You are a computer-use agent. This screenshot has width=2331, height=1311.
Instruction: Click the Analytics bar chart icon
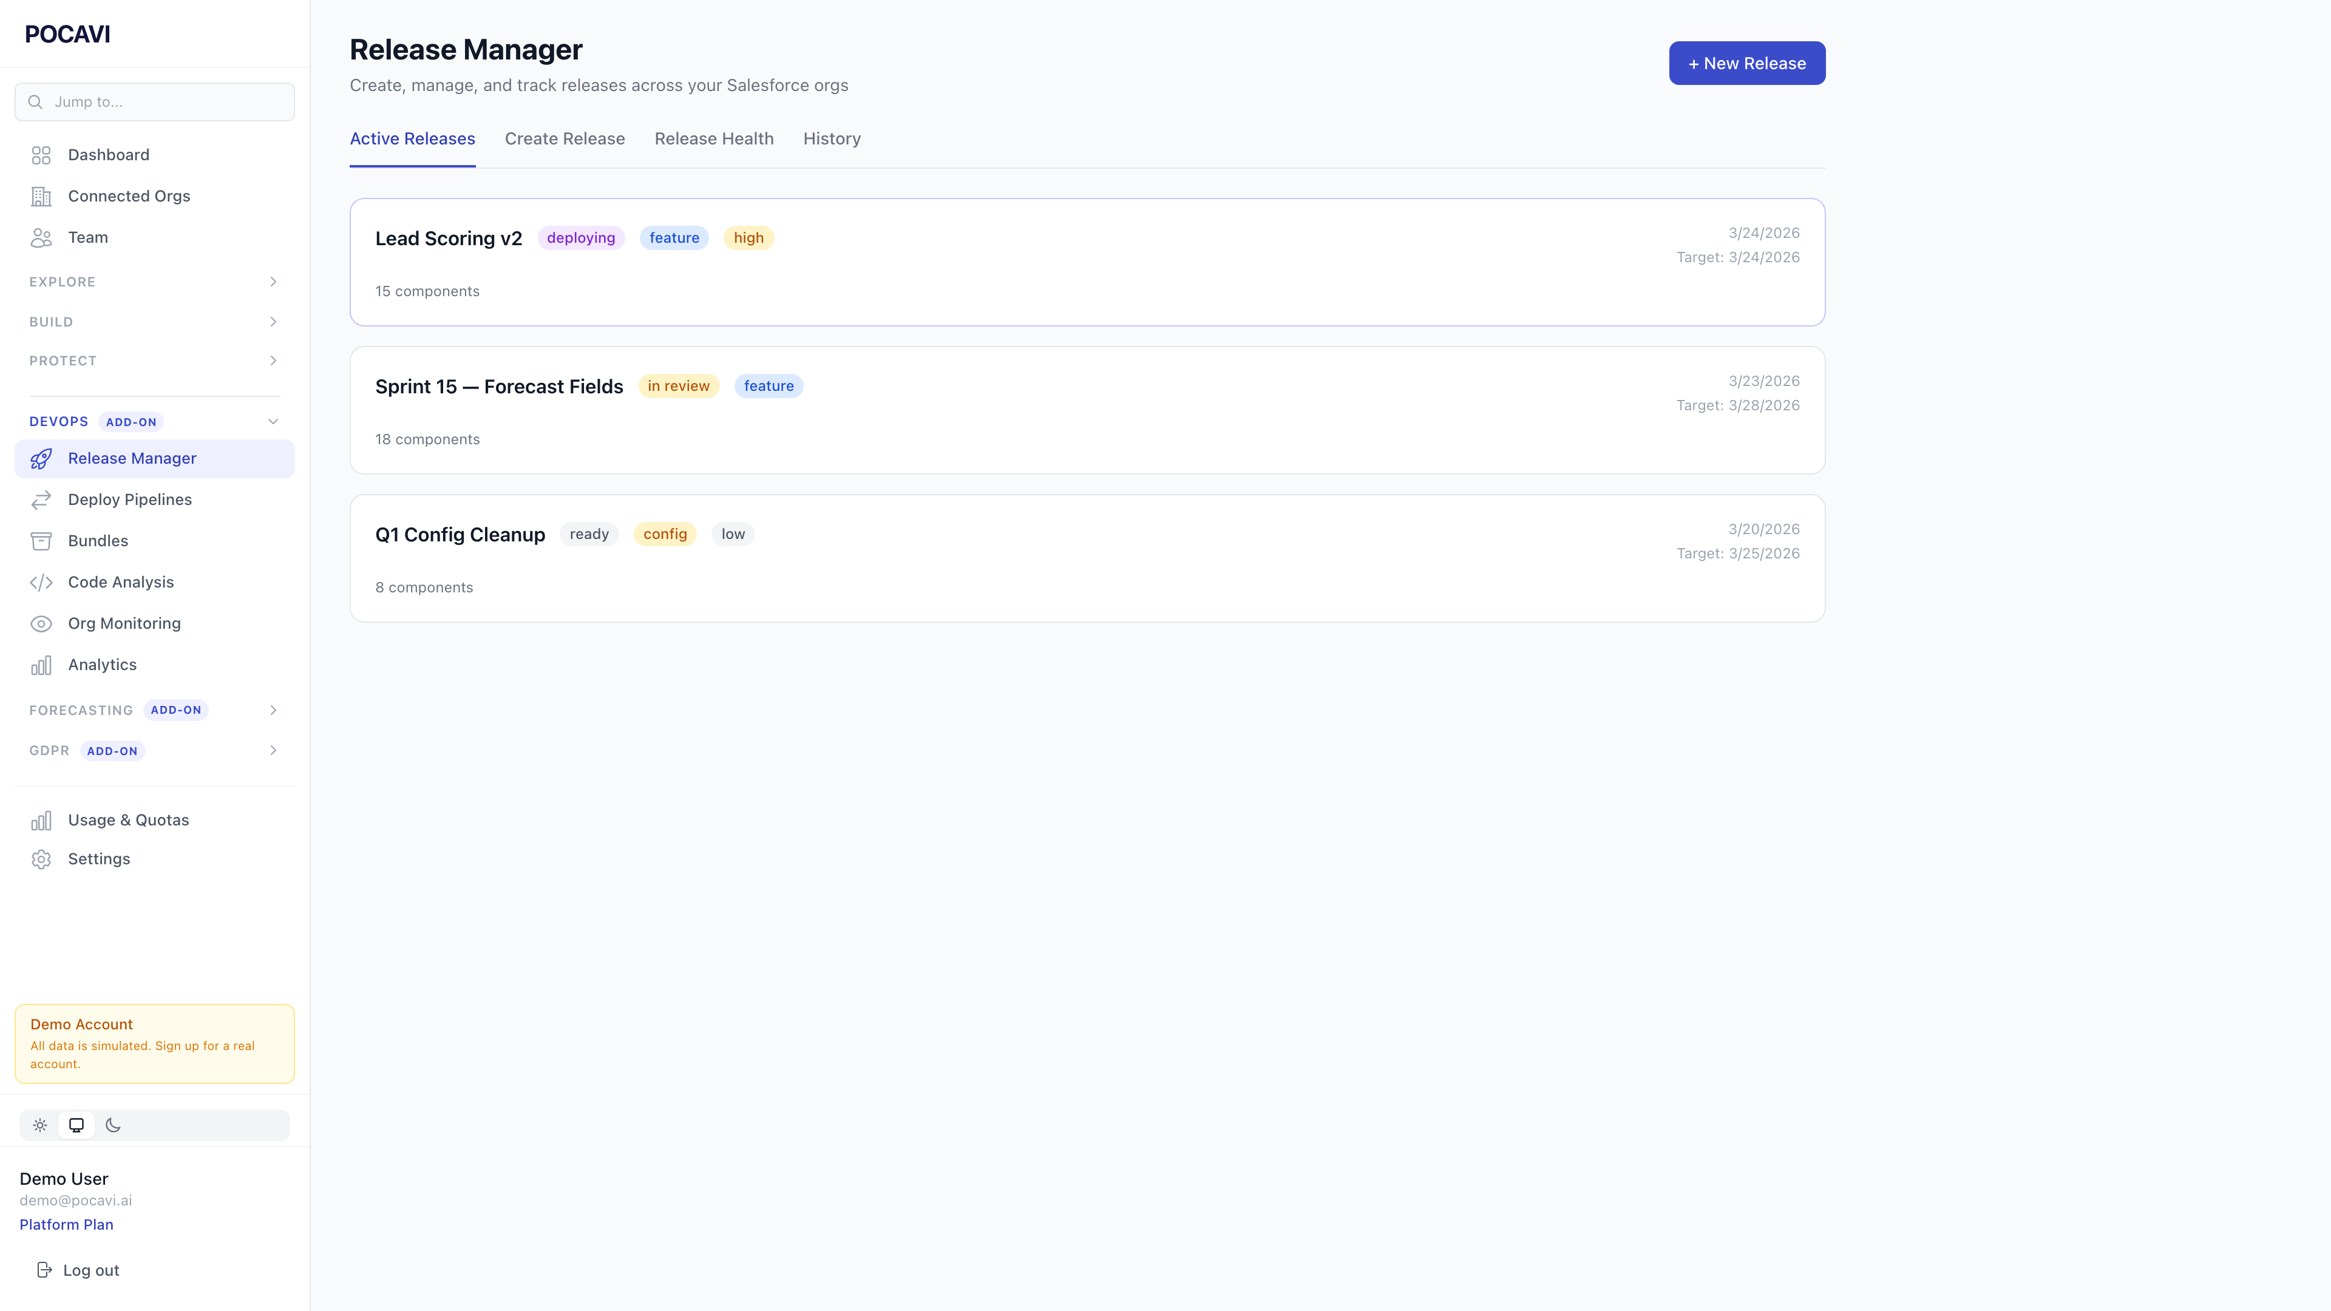point(41,665)
